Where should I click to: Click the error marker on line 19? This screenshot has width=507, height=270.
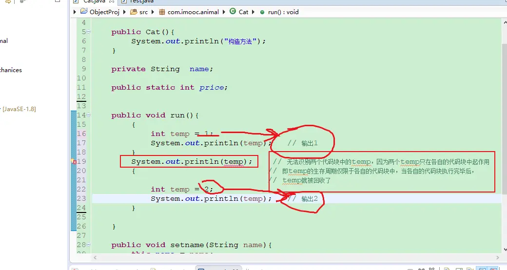click(74, 161)
